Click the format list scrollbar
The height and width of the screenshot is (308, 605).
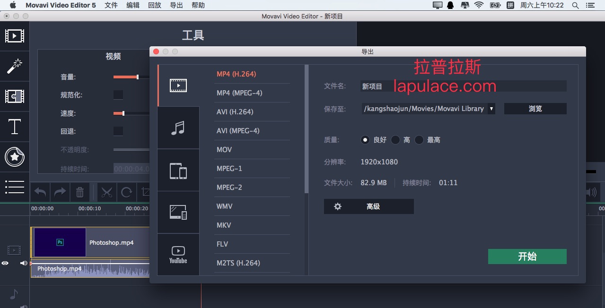click(307, 128)
